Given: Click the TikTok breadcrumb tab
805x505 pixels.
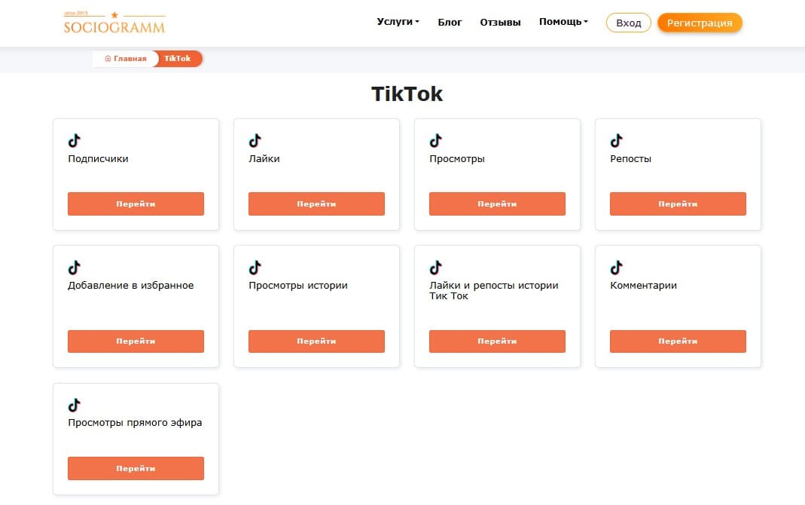Looking at the screenshot, I should [178, 59].
